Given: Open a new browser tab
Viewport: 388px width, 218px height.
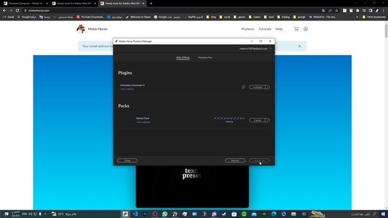Looking at the screenshot, I should click(x=151, y=4).
